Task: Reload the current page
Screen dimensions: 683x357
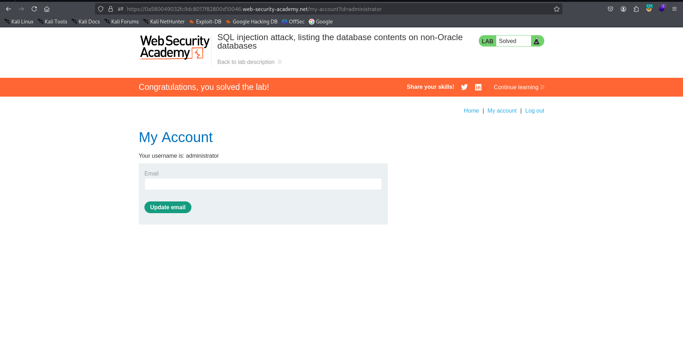Action: click(34, 9)
